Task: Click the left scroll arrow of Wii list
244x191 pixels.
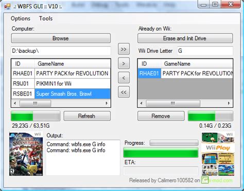Action: (x=142, y=103)
